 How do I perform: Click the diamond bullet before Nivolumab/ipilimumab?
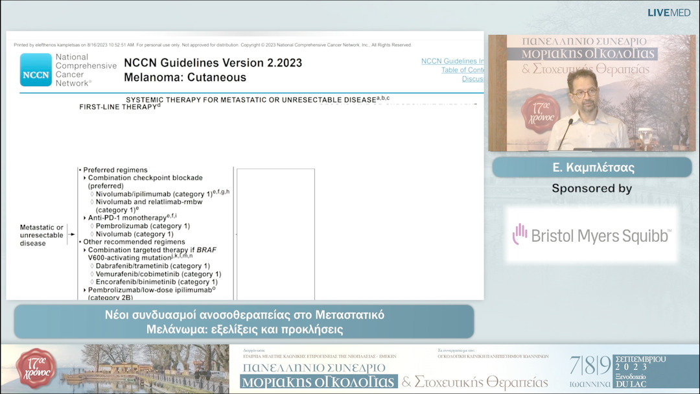point(92,192)
